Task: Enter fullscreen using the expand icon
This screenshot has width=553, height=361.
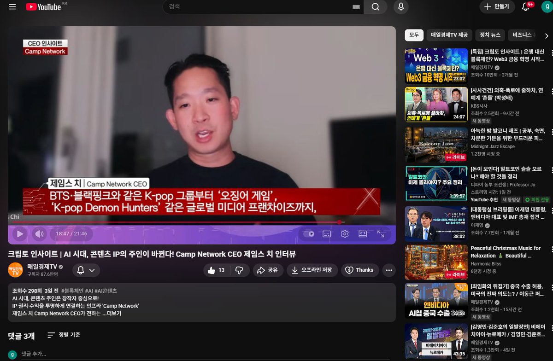Action: 382,234
